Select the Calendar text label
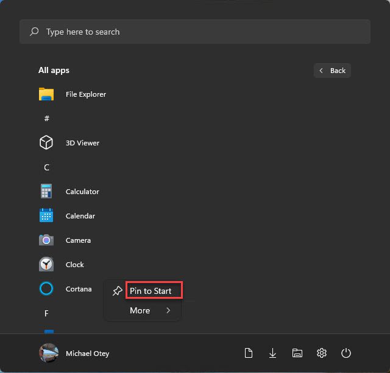Screen dimensions: 390x373 pyautogui.click(x=80, y=216)
